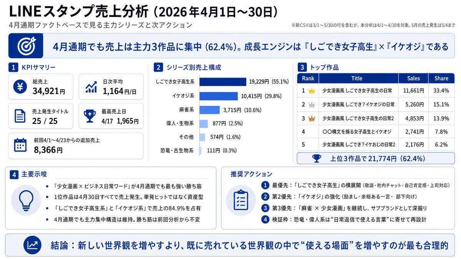The width and height of the screenshot is (461, 259).
Task: Click the 6.2% share cell
Action: 442,145
